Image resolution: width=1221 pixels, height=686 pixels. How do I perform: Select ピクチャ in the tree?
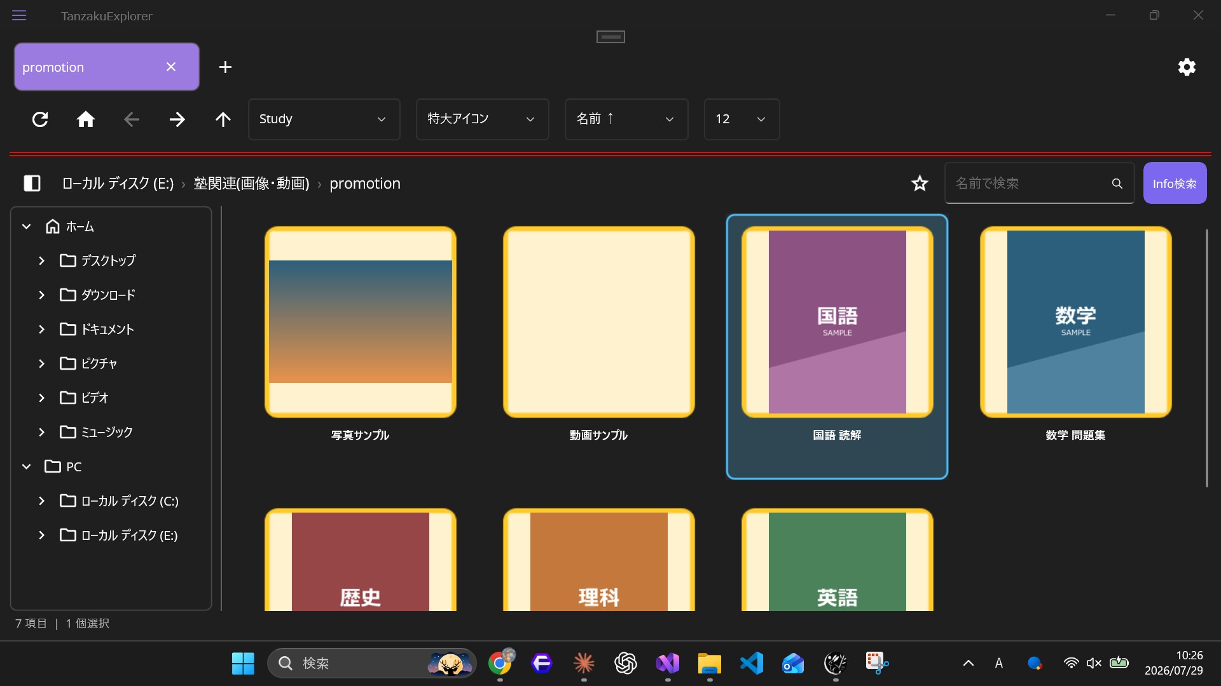click(89, 363)
